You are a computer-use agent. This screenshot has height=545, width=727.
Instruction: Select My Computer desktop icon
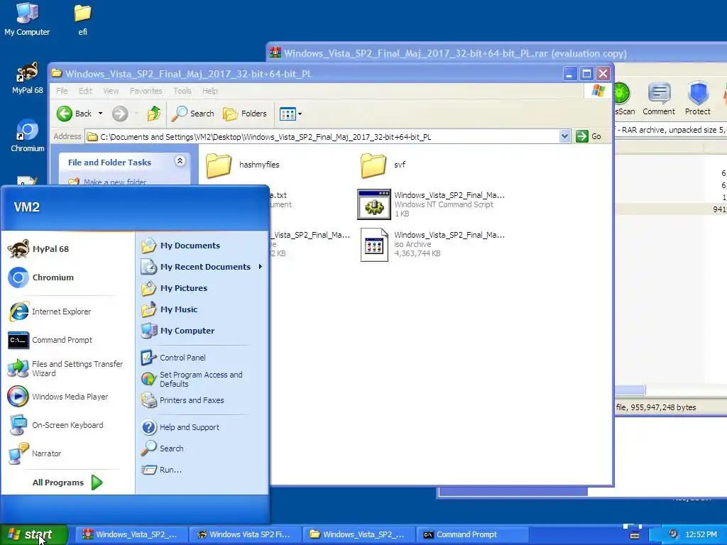[x=27, y=19]
